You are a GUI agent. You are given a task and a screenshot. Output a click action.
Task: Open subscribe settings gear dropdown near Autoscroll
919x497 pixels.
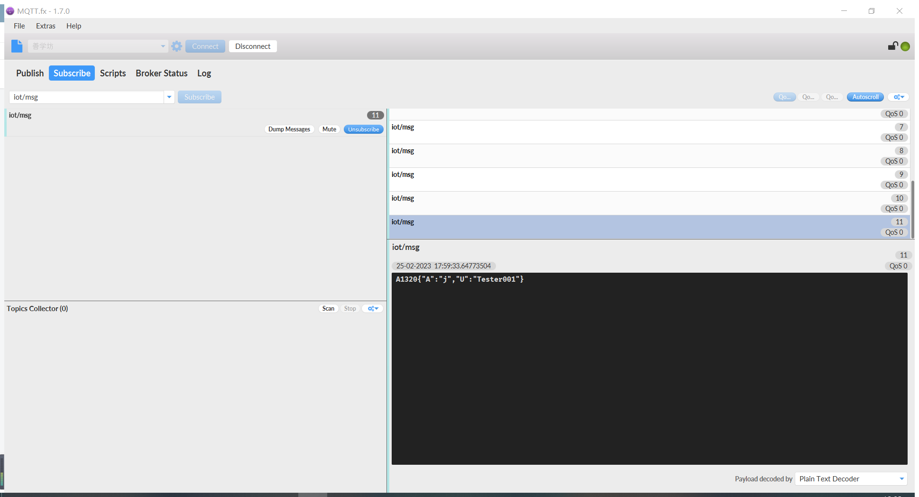[x=899, y=97]
